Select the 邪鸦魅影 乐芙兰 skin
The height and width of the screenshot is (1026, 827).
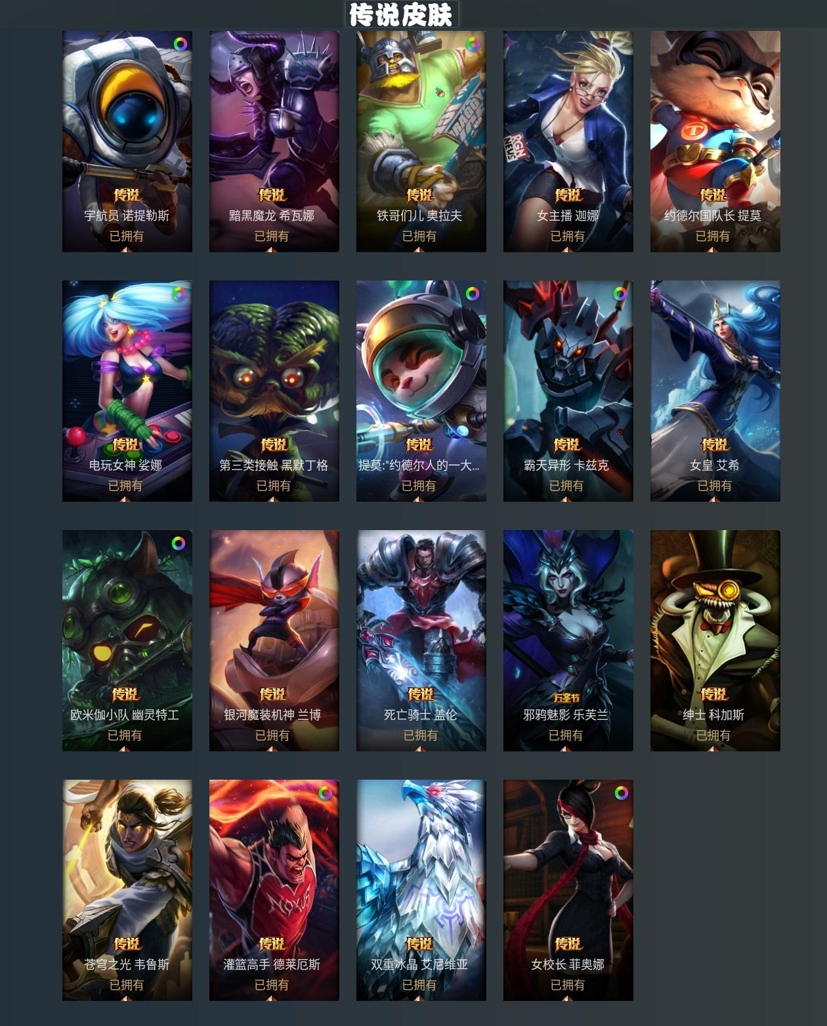568,640
